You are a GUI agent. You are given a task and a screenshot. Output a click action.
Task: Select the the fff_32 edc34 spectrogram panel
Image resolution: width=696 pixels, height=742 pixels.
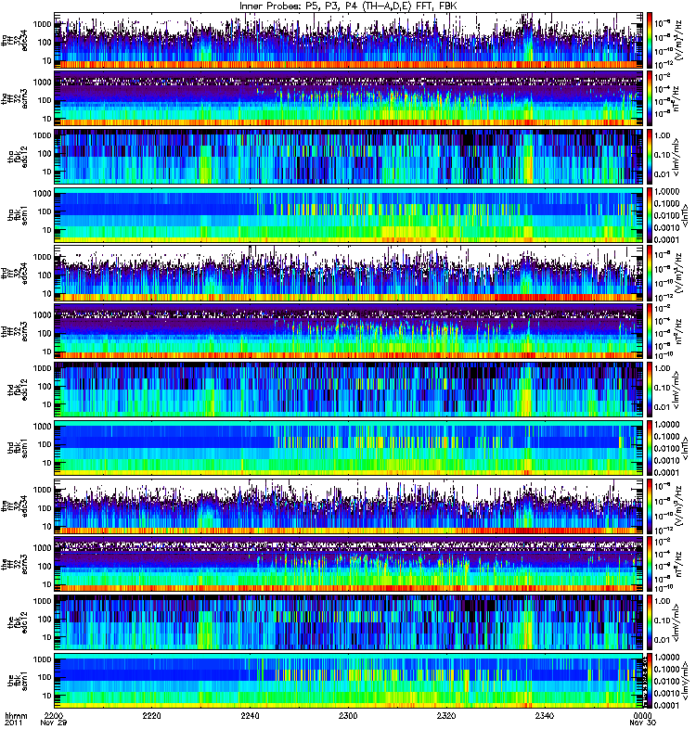pyautogui.click(x=349, y=505)
